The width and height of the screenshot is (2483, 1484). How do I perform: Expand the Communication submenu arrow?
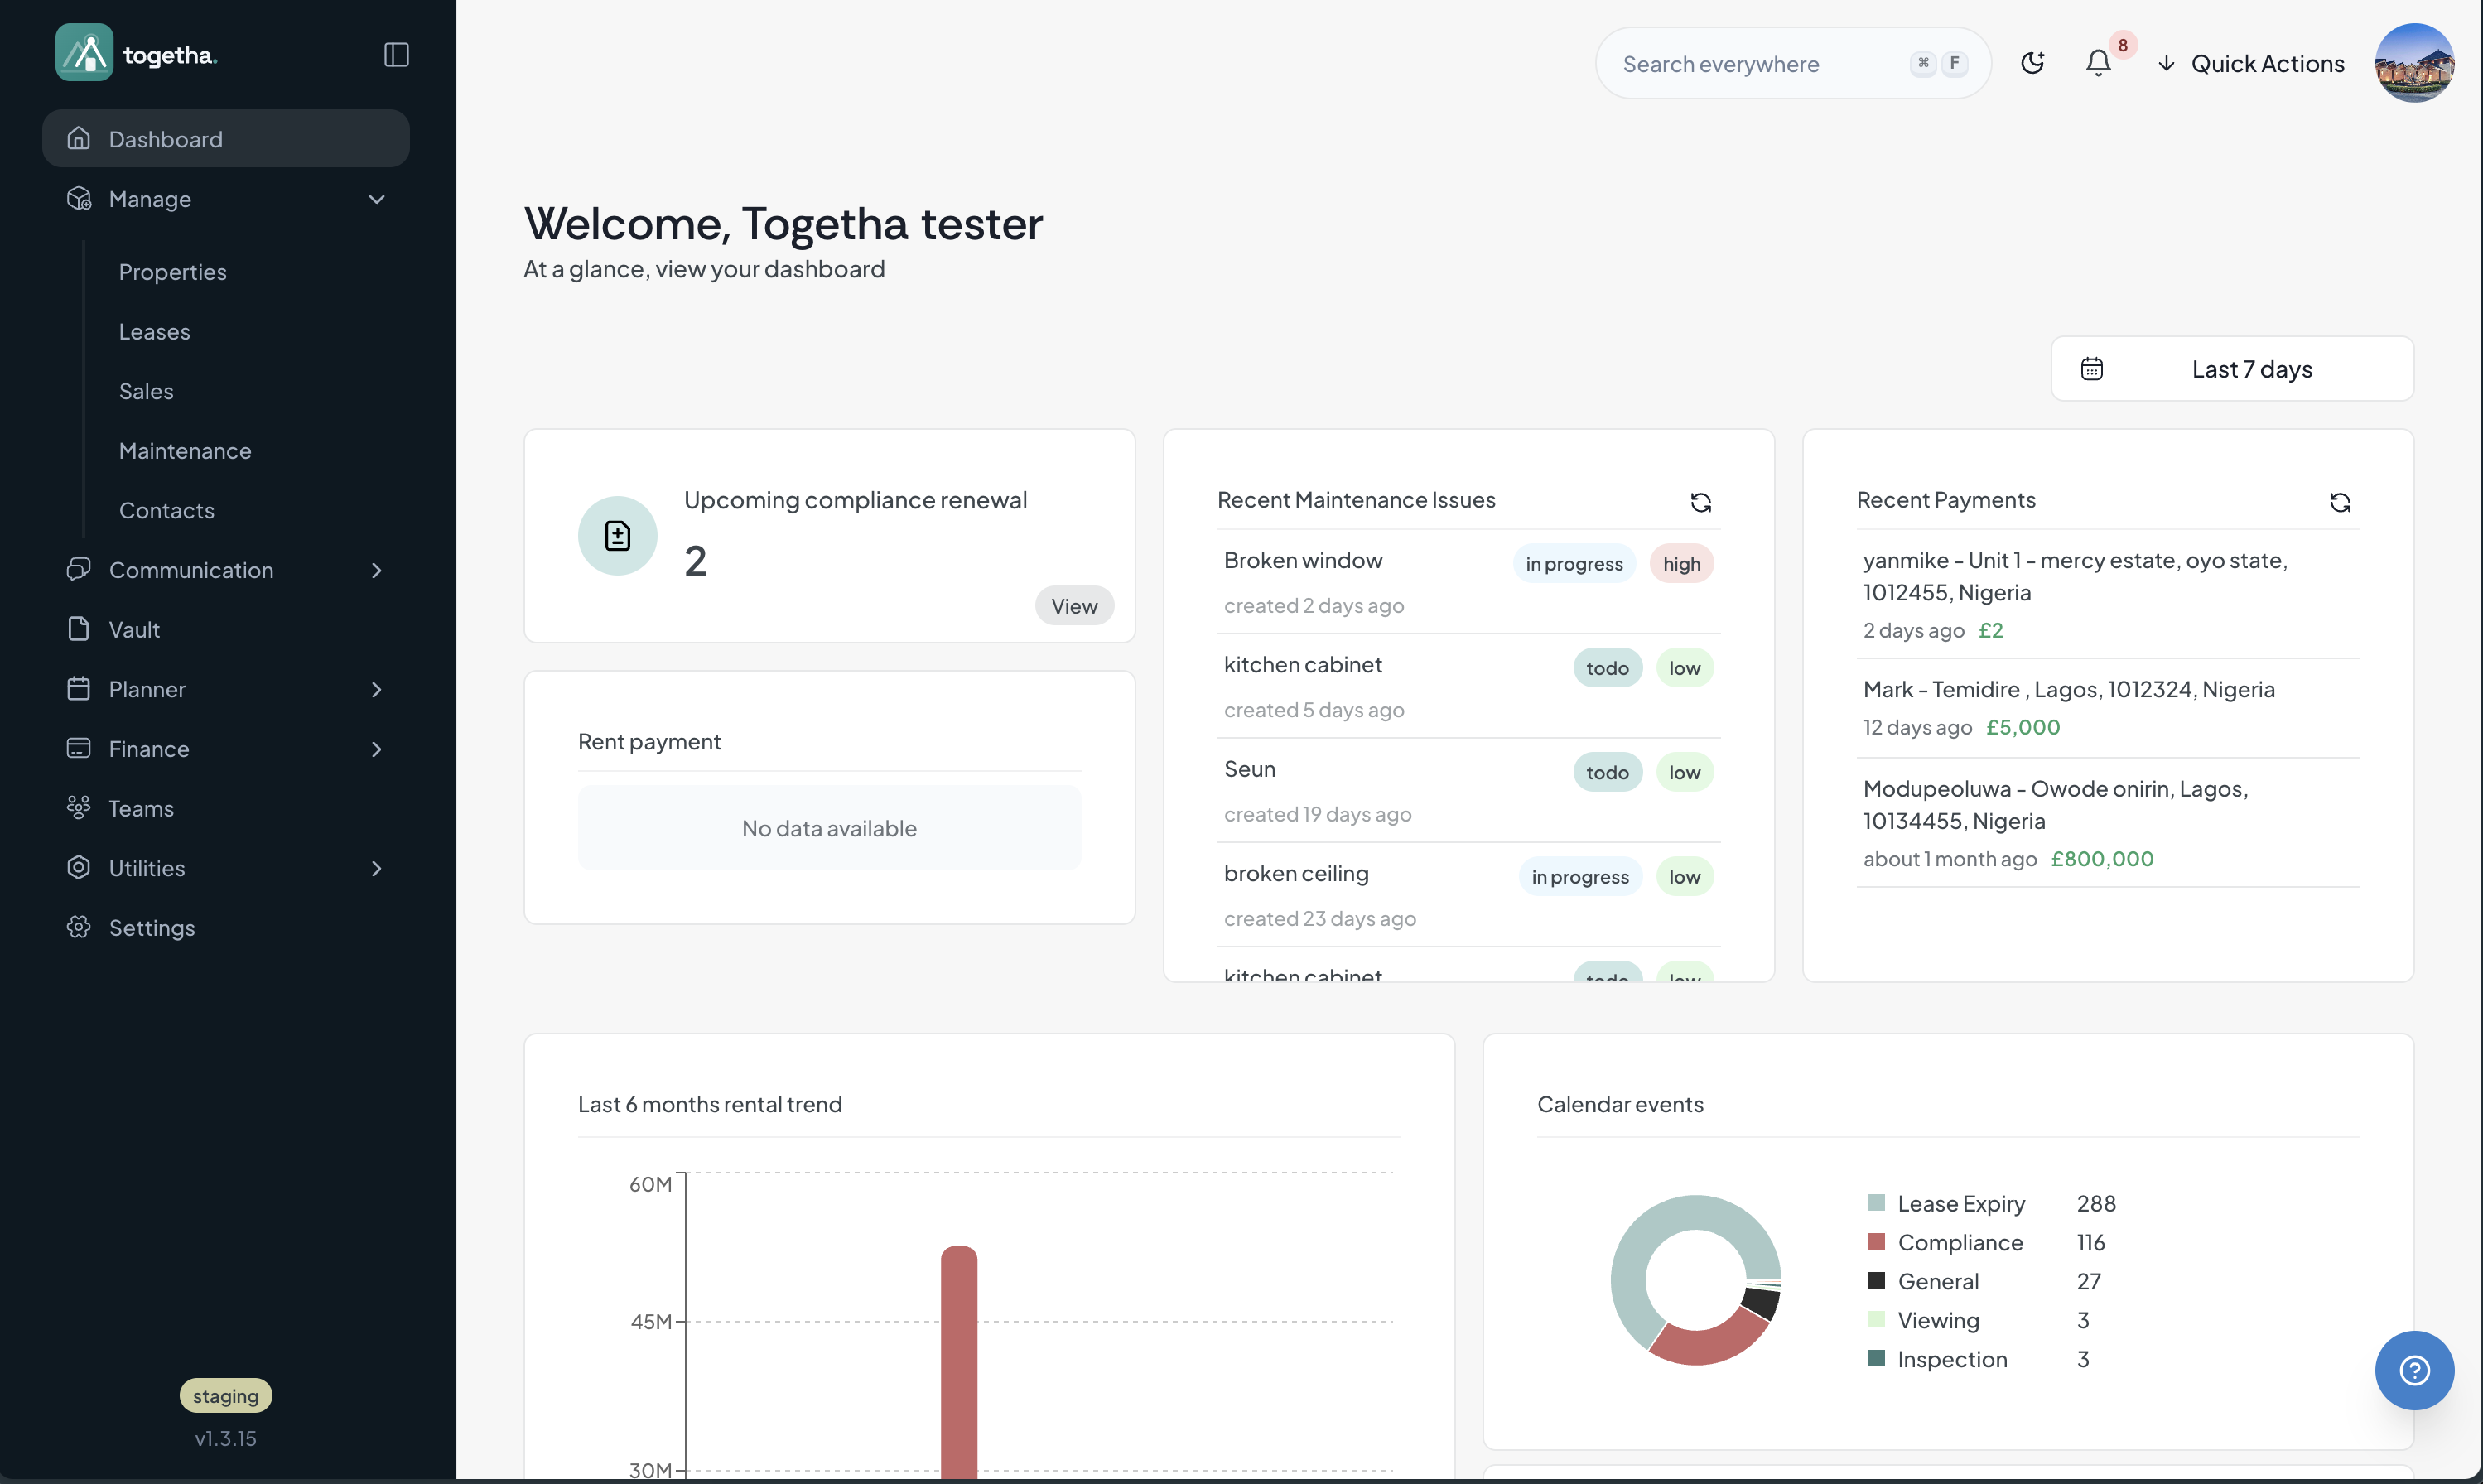(x=376, y=570)
